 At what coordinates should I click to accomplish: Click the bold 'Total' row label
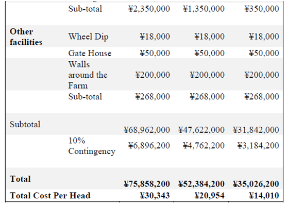point(20,179)
